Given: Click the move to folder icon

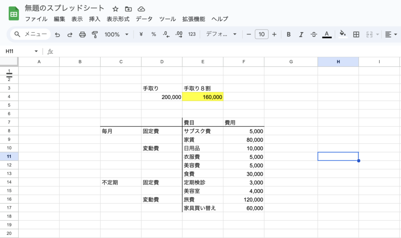Looking at the screenshot, I should coord(128,9).
